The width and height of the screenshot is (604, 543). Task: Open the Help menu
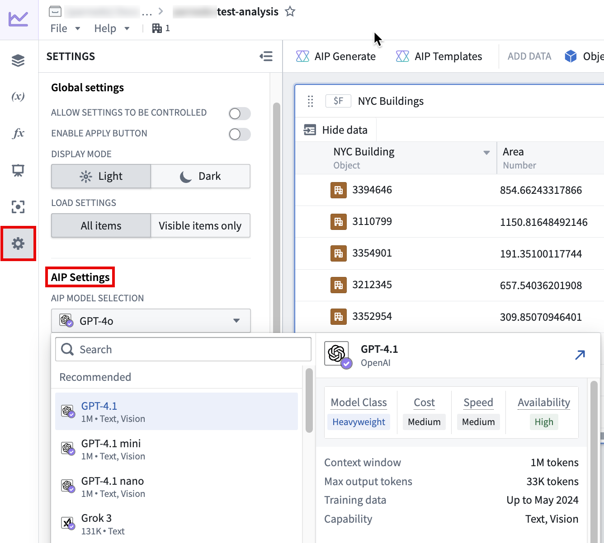pos(112,28)
